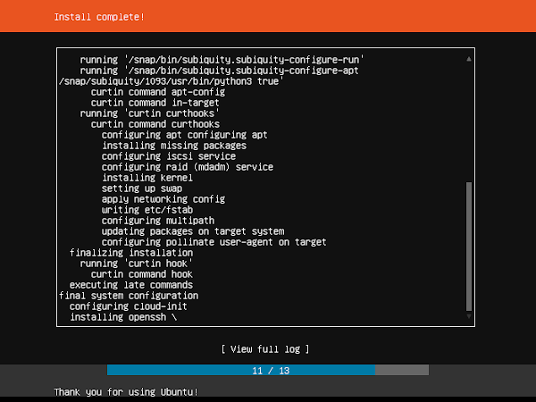Viewport: 536px width, 402px height.
Task: Click the line running 'curtin hook'
Action: click(137, 264)
